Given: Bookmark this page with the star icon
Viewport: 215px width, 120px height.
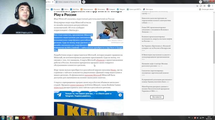Looking at the screenshot, I should 205,6.
